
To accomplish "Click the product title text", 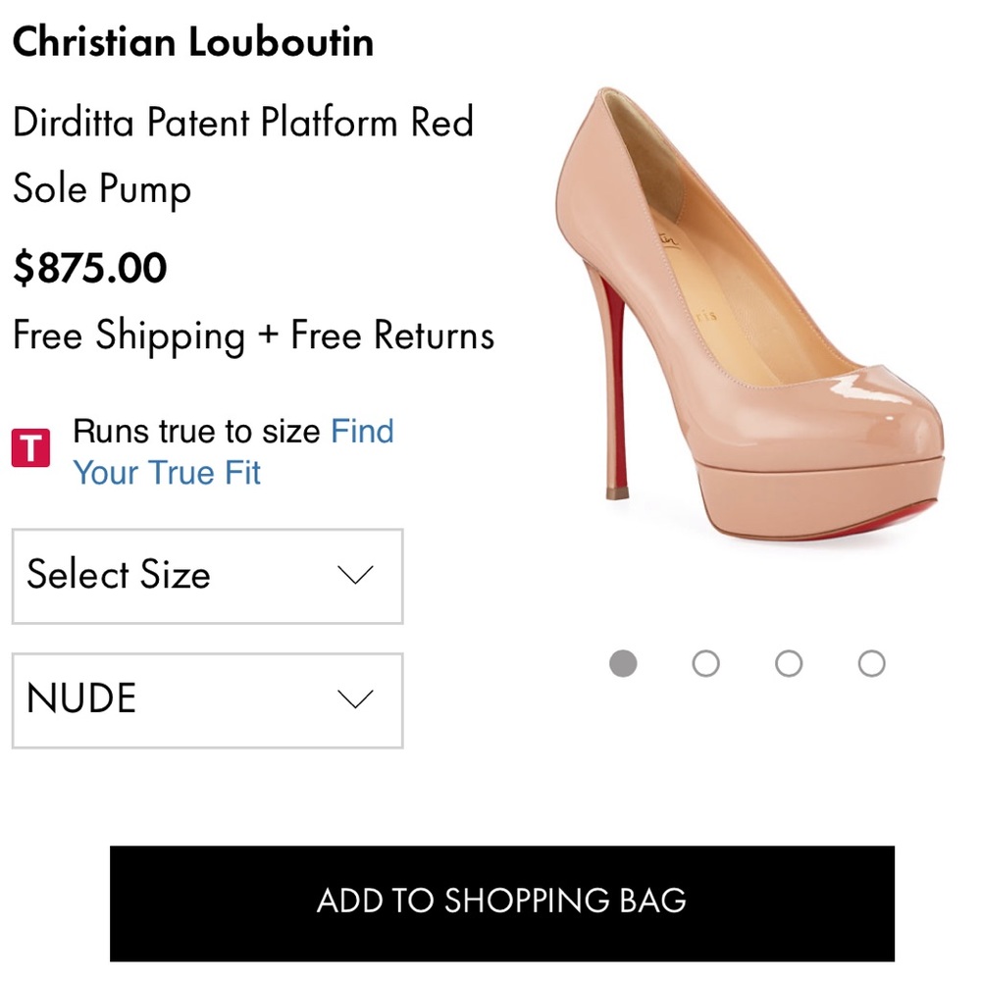I will pos(243,155).
